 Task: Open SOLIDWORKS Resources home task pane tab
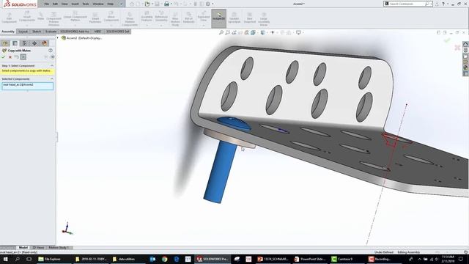coord(465,44)
